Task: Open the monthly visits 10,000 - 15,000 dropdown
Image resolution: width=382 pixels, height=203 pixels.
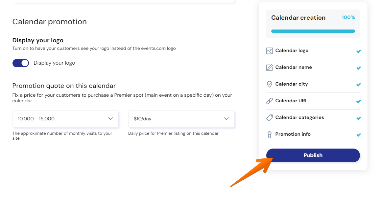Action: point(65,119)
